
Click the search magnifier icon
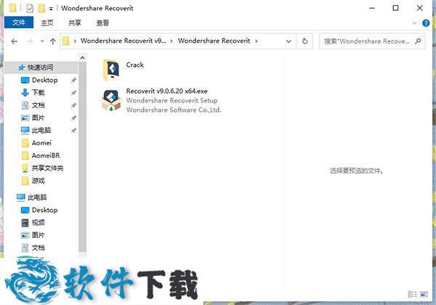pyautogui.click(x=418, y=41)
